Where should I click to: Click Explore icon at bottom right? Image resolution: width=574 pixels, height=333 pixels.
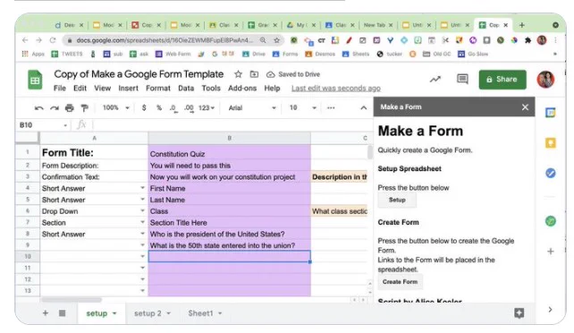point(519,312)
